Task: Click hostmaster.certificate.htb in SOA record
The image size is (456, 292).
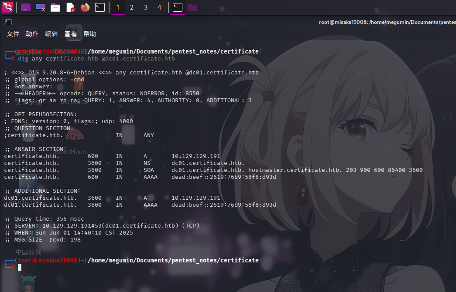Action: coord(295,170)
